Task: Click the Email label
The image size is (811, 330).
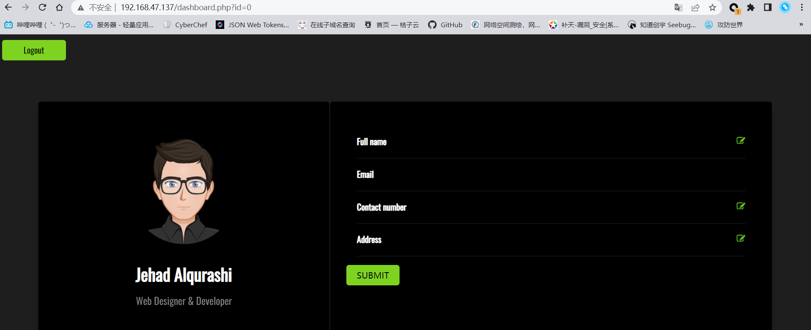Action: coord(365,174)
